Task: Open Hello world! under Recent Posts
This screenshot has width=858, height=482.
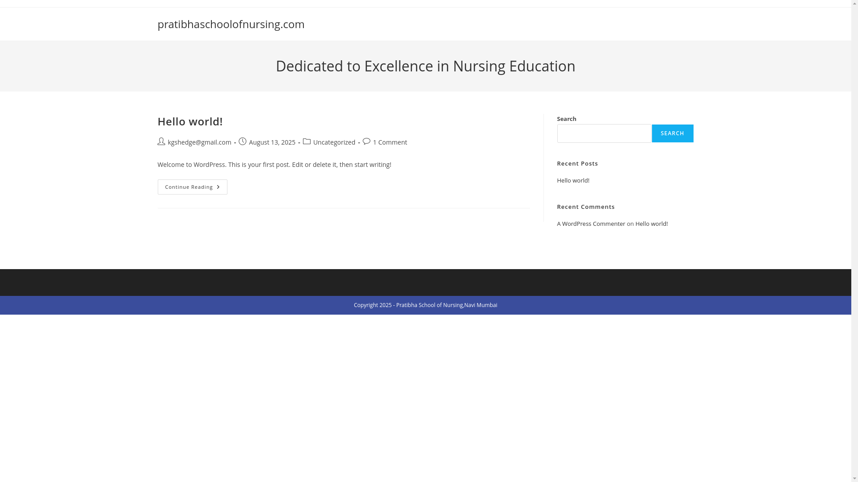Action: 573,181
